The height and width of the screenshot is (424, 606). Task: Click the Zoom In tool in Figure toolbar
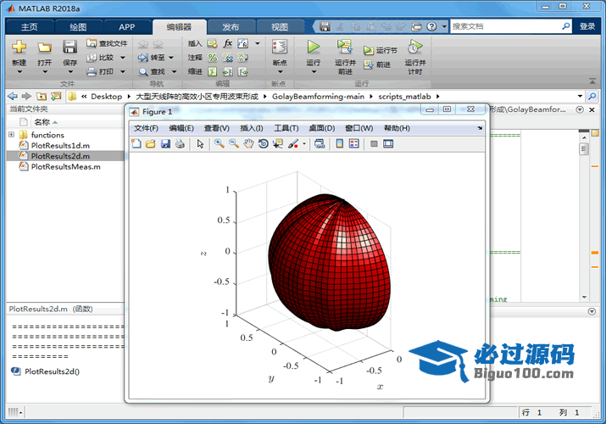pyautogui.click(x=219, y=144)
